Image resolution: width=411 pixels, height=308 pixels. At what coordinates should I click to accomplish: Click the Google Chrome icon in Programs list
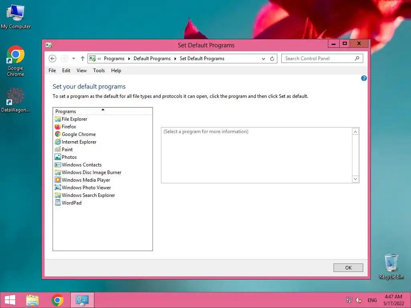click(58, 134)
